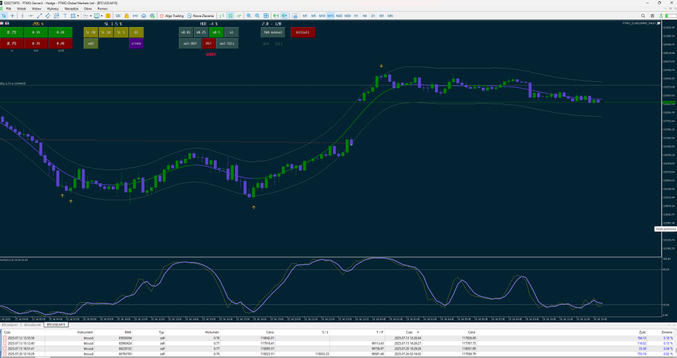
Task: Click the aut.SELL button
Action: point(228,43)
